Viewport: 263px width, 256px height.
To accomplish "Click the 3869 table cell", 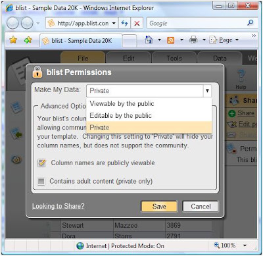I will (189, 225).
